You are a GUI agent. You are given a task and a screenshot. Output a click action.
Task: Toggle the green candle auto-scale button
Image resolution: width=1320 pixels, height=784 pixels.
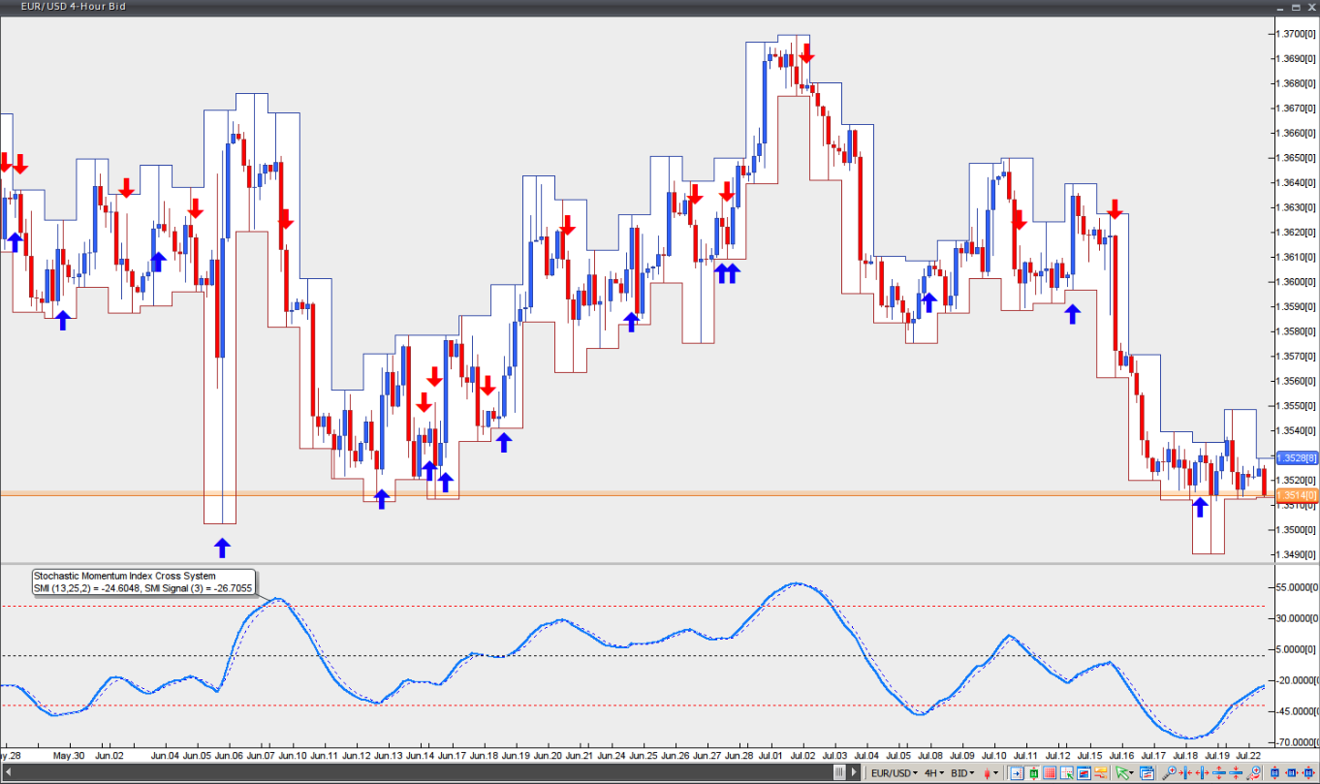pos(1033,772)
